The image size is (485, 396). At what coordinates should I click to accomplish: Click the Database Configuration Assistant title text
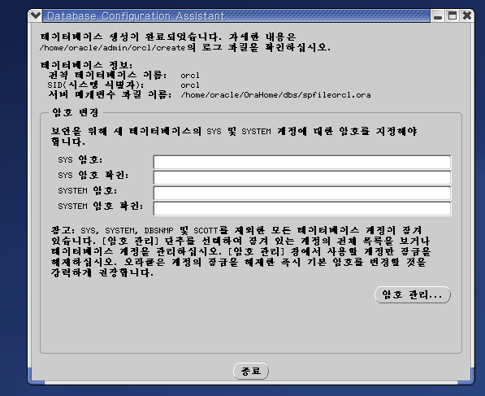[136, 15]
